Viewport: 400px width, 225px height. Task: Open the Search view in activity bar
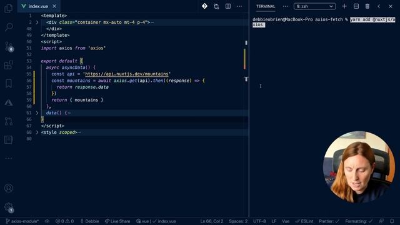pyautogui.click(x=9, y=27)
